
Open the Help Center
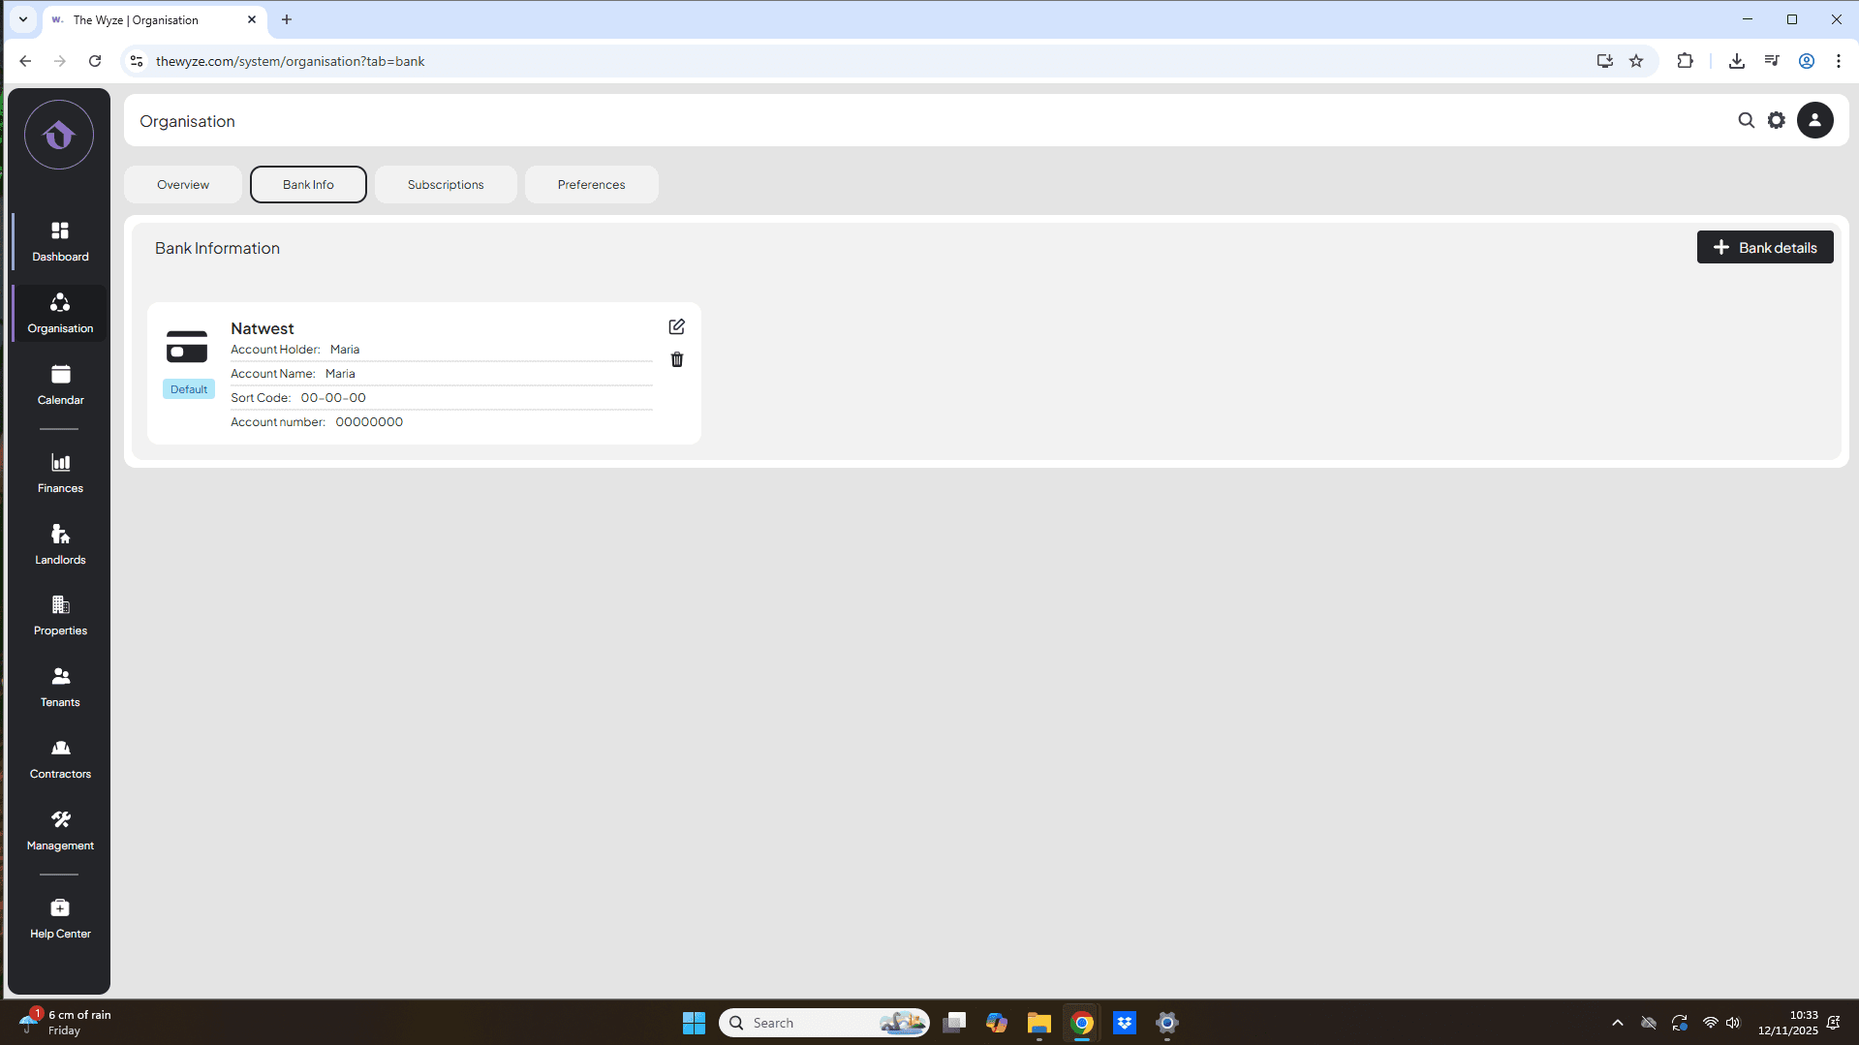(60, 919)
